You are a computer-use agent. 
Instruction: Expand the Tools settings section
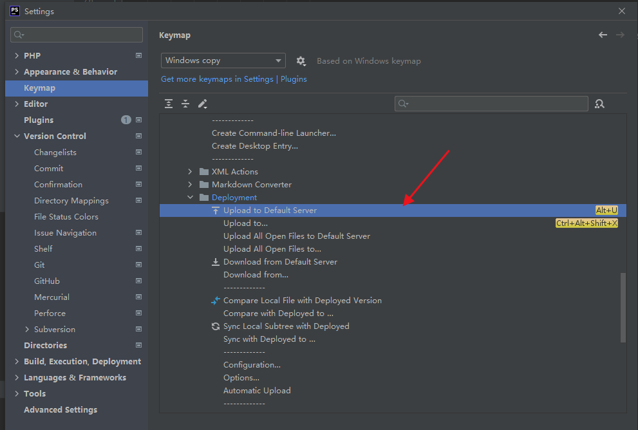coord(17,393)
